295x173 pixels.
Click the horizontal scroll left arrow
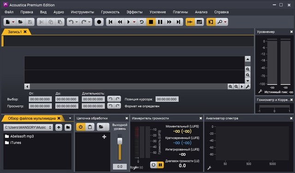click(x=27, y=87)
